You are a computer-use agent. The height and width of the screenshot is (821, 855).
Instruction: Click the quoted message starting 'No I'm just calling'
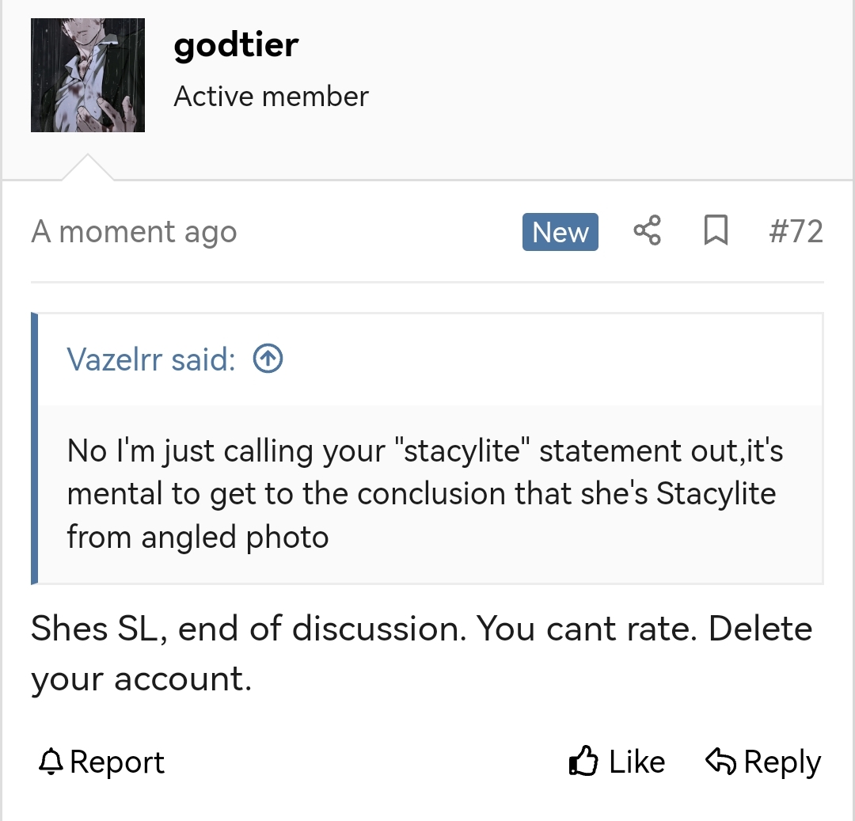pos(425,494)
